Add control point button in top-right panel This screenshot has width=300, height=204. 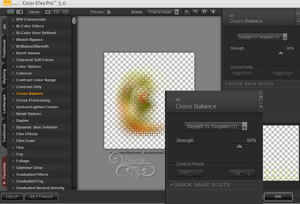(x=283, y=74)
